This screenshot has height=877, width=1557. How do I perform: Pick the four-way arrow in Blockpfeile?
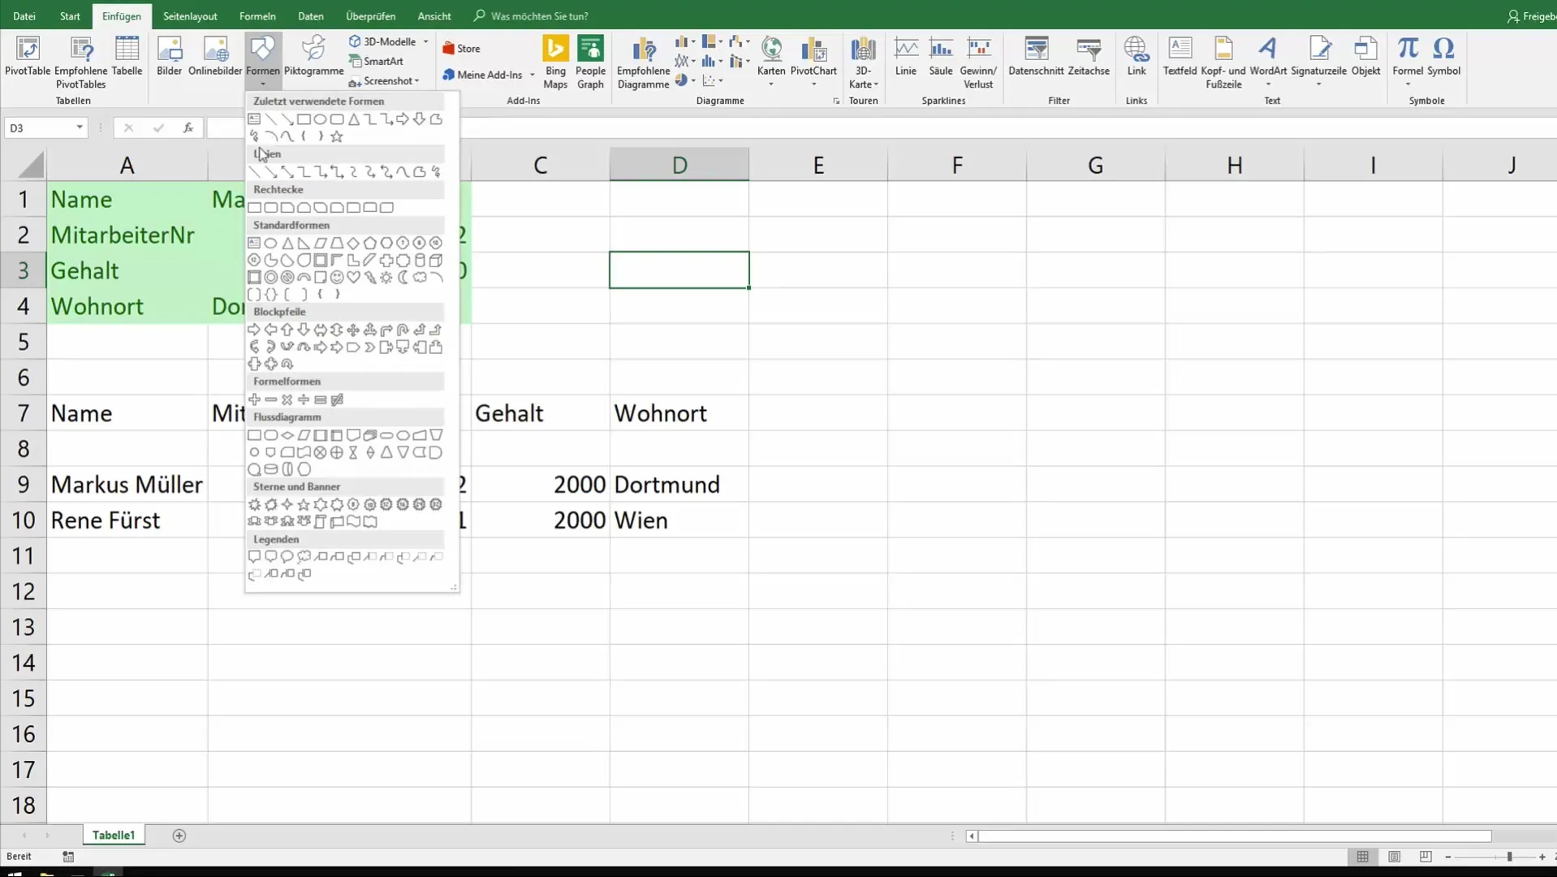353,330
